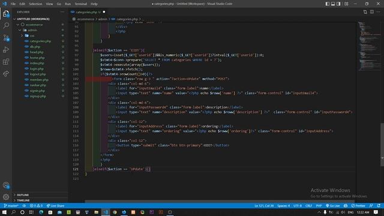Open the Search view in activity bar
This screenshot has width=384, height=216.
[6, 25]
